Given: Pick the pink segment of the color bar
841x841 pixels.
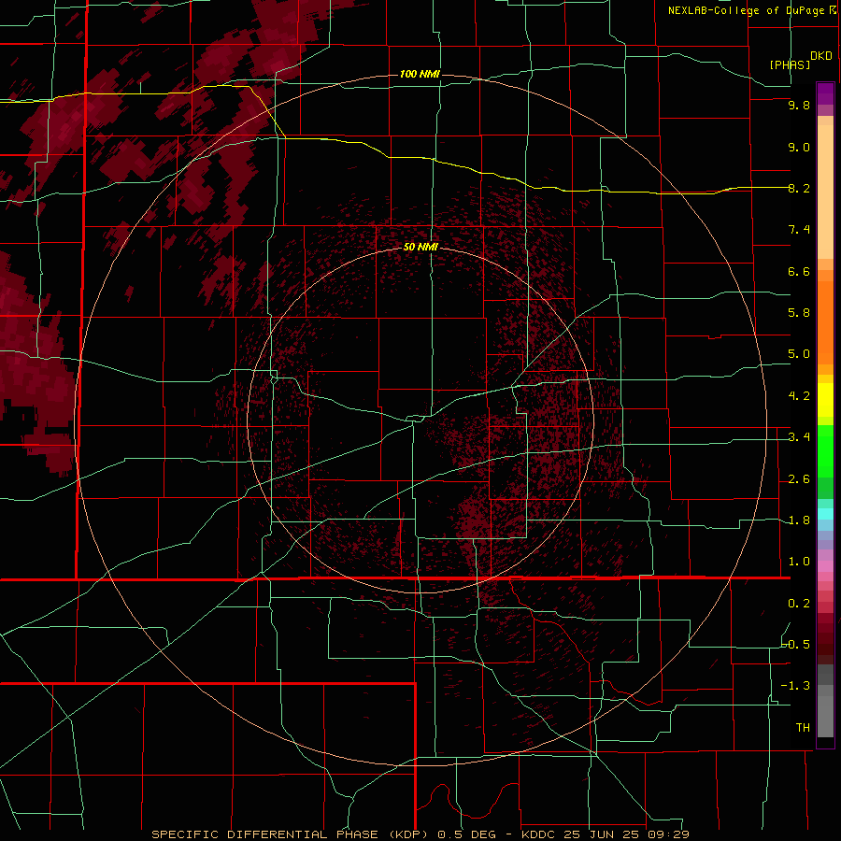Looking at the screenshot, I should point(825,566).
